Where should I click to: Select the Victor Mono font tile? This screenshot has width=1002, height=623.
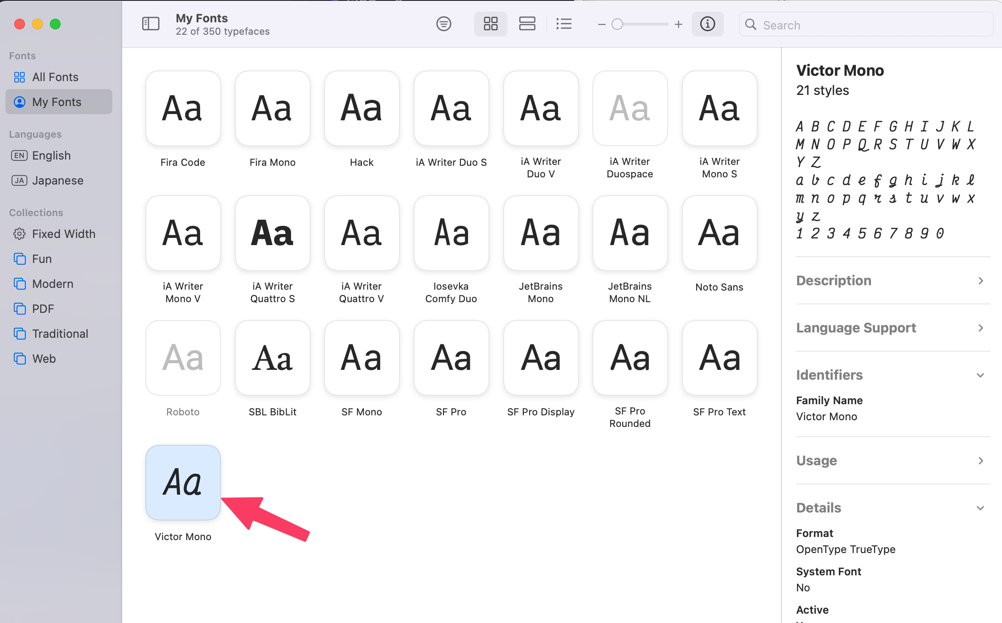pyautogui.click(x=183, y=483)
